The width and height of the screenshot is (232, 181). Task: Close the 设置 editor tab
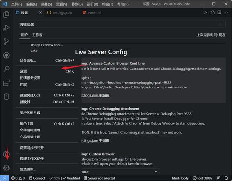[x=40, y=12]
